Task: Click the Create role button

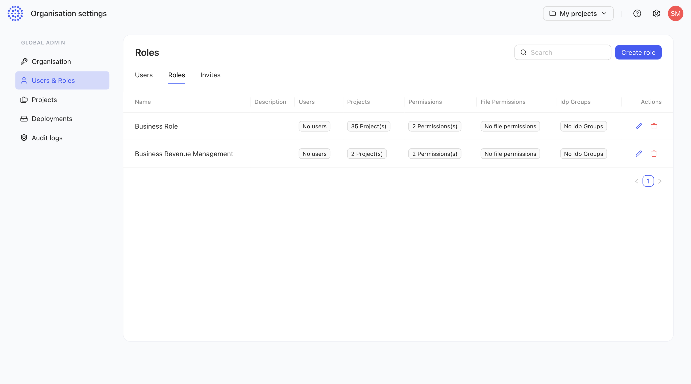Action: pos(638,53)
